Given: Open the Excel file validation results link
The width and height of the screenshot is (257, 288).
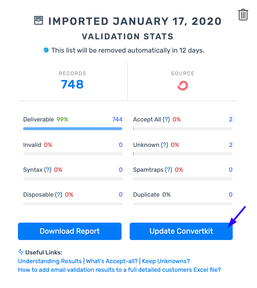Looking at the screenshot, I should point(119,270).
